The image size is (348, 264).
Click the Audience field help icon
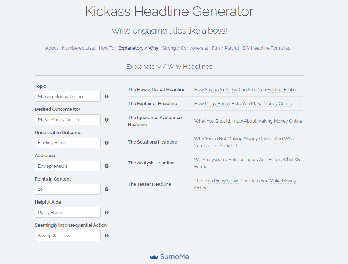(107, 166)
